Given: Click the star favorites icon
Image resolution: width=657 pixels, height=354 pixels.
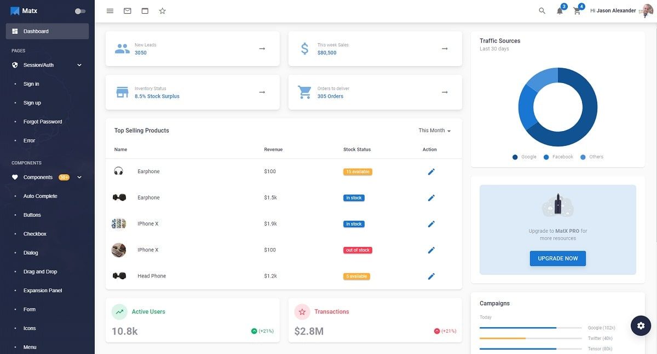Looking at the screenshot, I should pyautogui.click(x=162, y=10).
